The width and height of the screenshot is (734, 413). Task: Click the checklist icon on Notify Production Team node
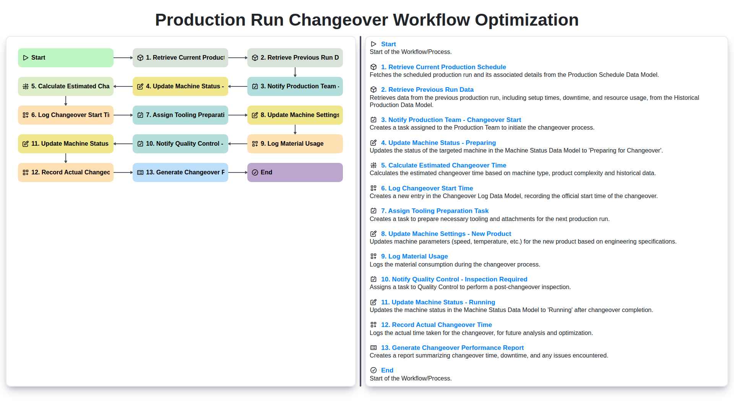(x=255, y=86)
